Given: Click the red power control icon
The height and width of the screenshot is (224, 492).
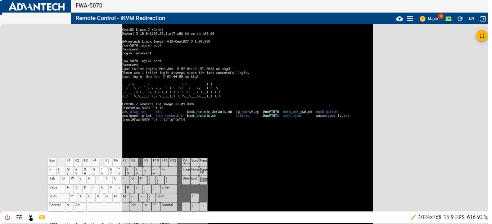Looking at the screenshot, I should coord(8,217).
